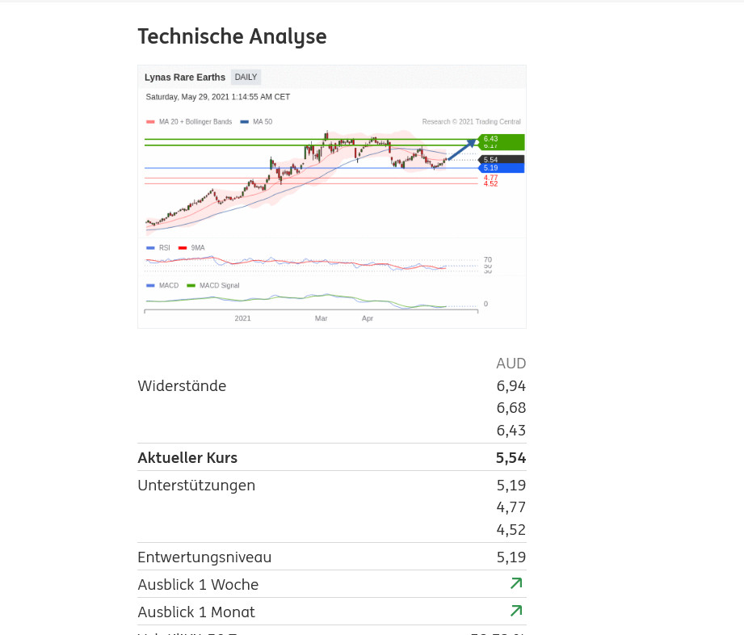Click the MA 50 legend marker
744x635 pixels.
click(x=244, y=122)
